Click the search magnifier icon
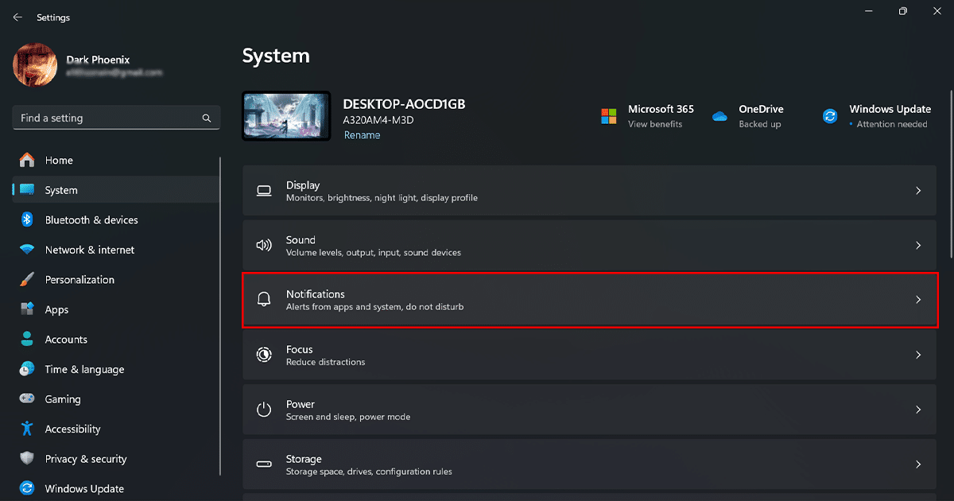This screenshot has width=954, height=501. point(207,118)
